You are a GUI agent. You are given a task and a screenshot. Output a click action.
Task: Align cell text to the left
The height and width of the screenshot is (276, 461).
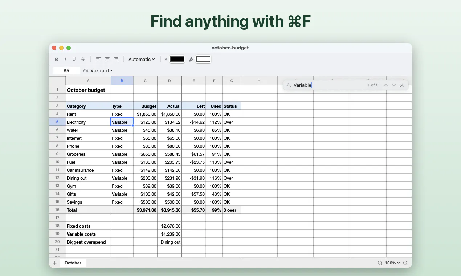pyautogui.click(x=98, y=59)
